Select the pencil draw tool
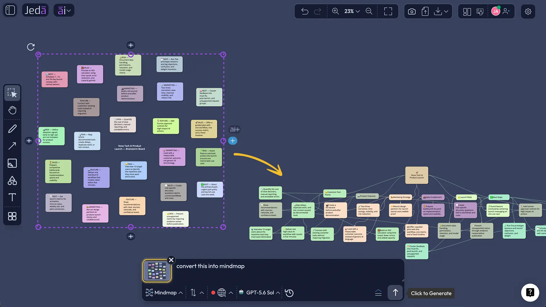Image resolution: width=546 pixels, height=307 pixels. click(12, 129)
